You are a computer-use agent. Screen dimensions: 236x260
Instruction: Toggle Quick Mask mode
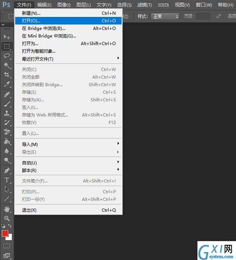7,246
